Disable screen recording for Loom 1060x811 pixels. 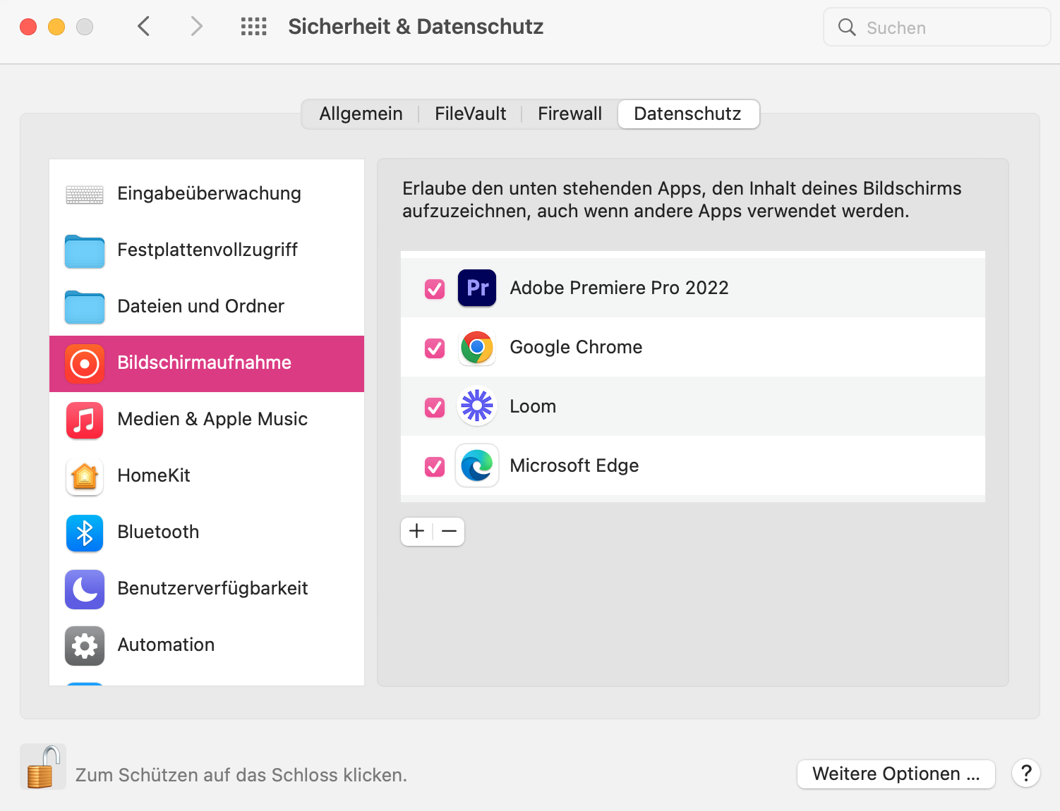pyautogui.click(x=435, y=407)
